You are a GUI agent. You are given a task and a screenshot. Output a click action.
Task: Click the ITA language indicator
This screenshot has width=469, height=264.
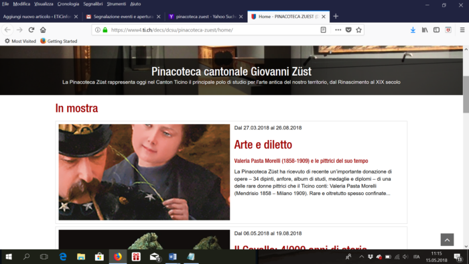click(416, 257)
